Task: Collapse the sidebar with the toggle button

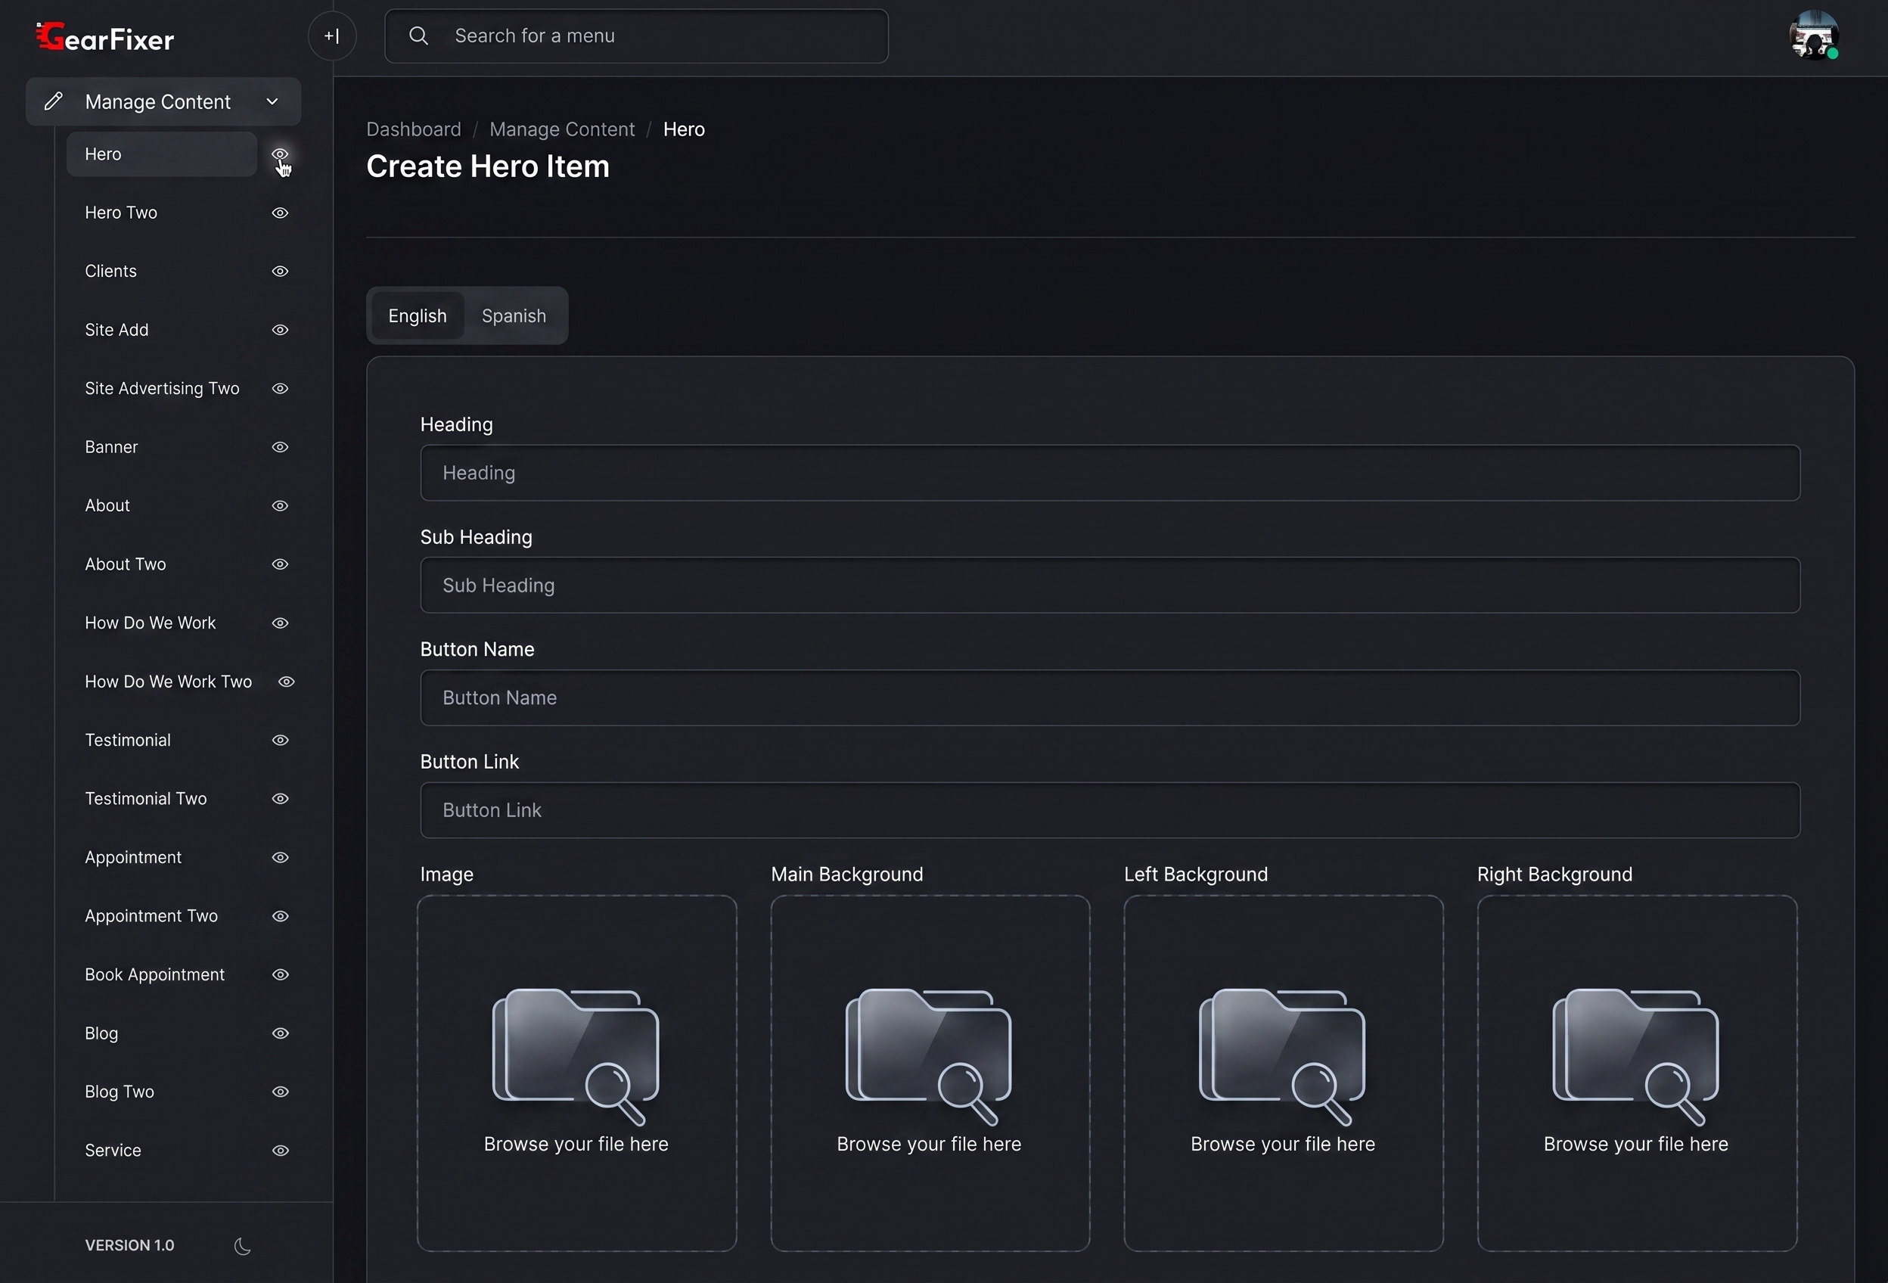Action: tap(331, 36)
